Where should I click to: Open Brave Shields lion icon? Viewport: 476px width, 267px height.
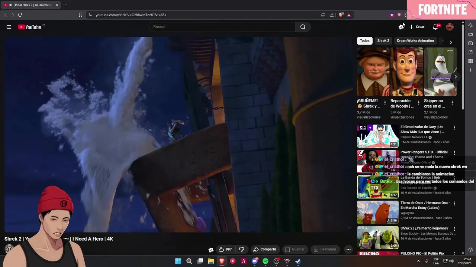(x=341, y=15)
